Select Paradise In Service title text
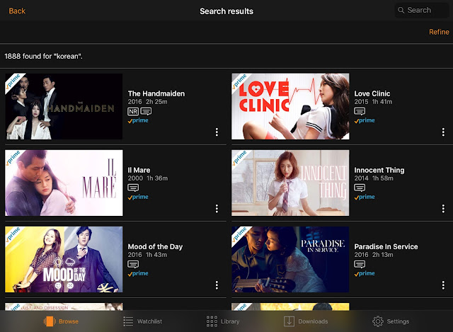Image resolution: width=453 pixels, height=332 pixels. tap(386, 247)
